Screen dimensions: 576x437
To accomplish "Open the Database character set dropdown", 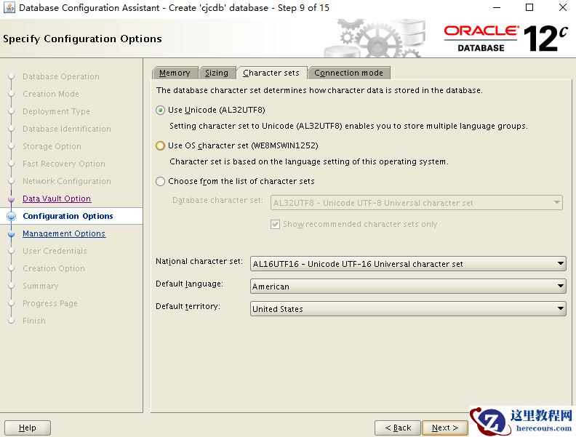I will pos(417,203).
